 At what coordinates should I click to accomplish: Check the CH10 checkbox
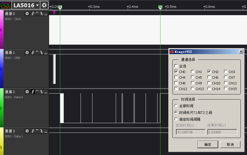tap(209, 83)
